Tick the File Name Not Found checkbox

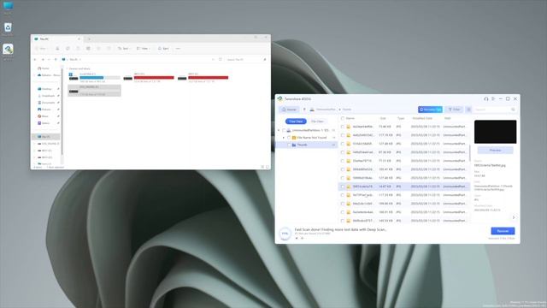point(289,138)
